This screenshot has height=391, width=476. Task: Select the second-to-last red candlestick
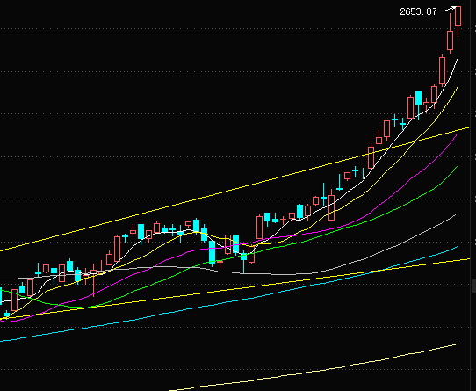click(x=451, y=40)
